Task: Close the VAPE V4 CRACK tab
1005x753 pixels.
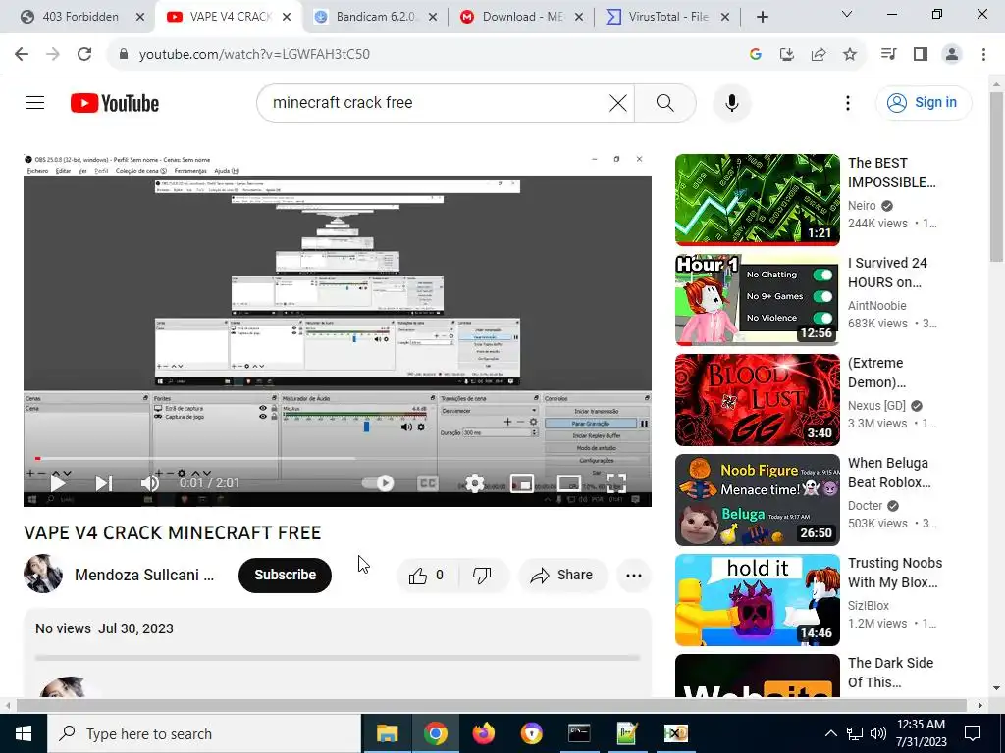Action: tap(288, 17)
